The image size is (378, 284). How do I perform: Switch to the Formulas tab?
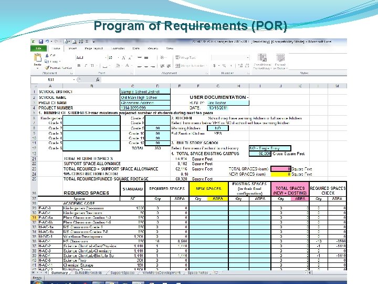click(118, 48)
